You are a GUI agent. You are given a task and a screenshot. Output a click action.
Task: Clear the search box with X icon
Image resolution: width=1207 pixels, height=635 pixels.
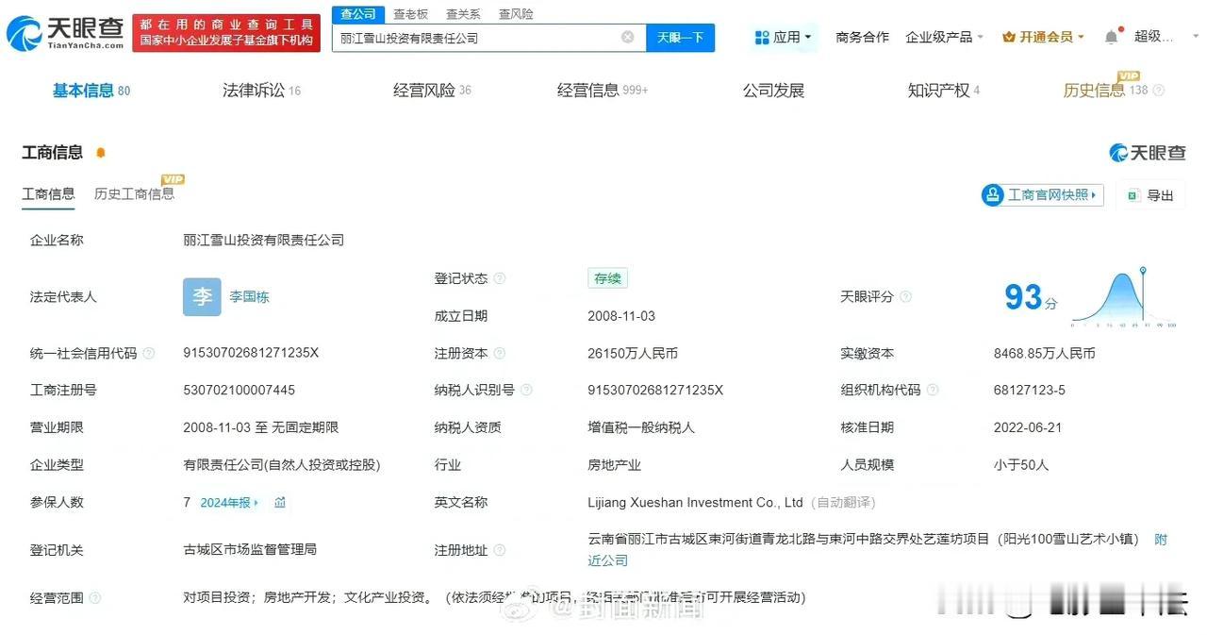tap(627, 37)
